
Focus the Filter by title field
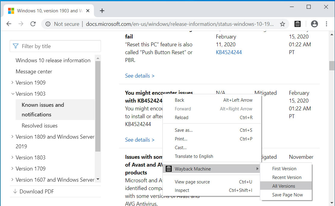[x=55, y=46]
